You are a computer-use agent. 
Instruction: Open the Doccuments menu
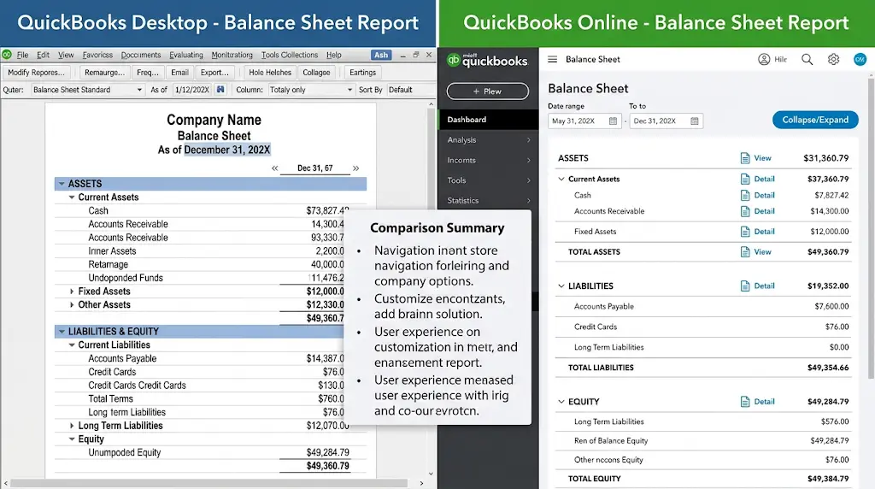point(141,55)
